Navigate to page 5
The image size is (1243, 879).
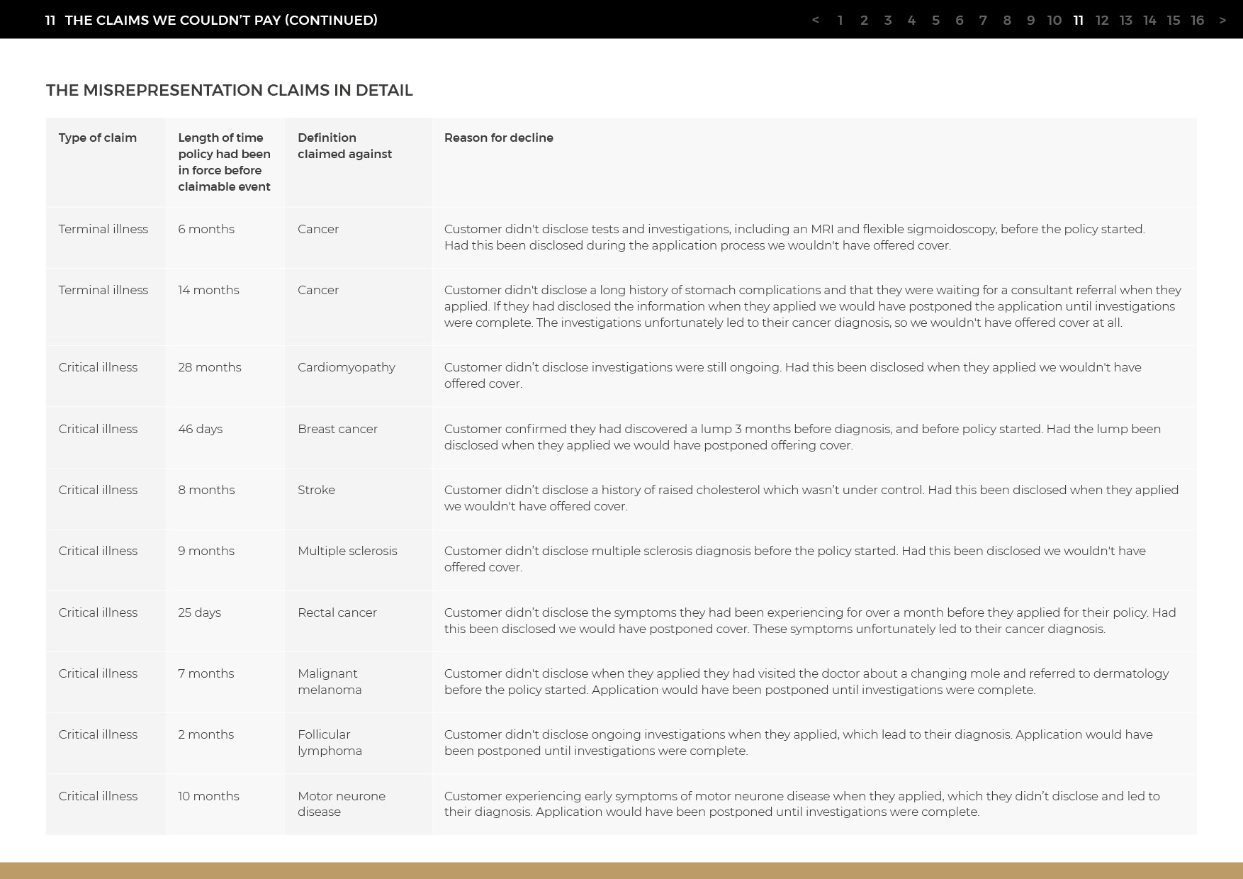[935, 21]
